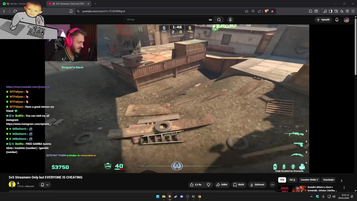This screenshot has width=357, height=201.
Task: Select the Související filter chip
Action: point(329,180)
